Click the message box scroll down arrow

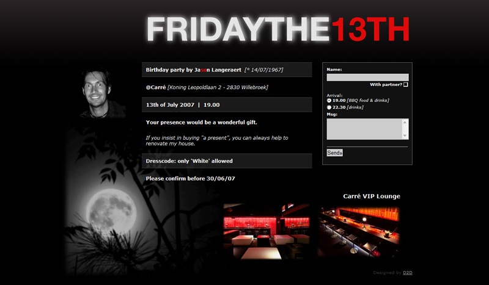[x=405, y=136]
